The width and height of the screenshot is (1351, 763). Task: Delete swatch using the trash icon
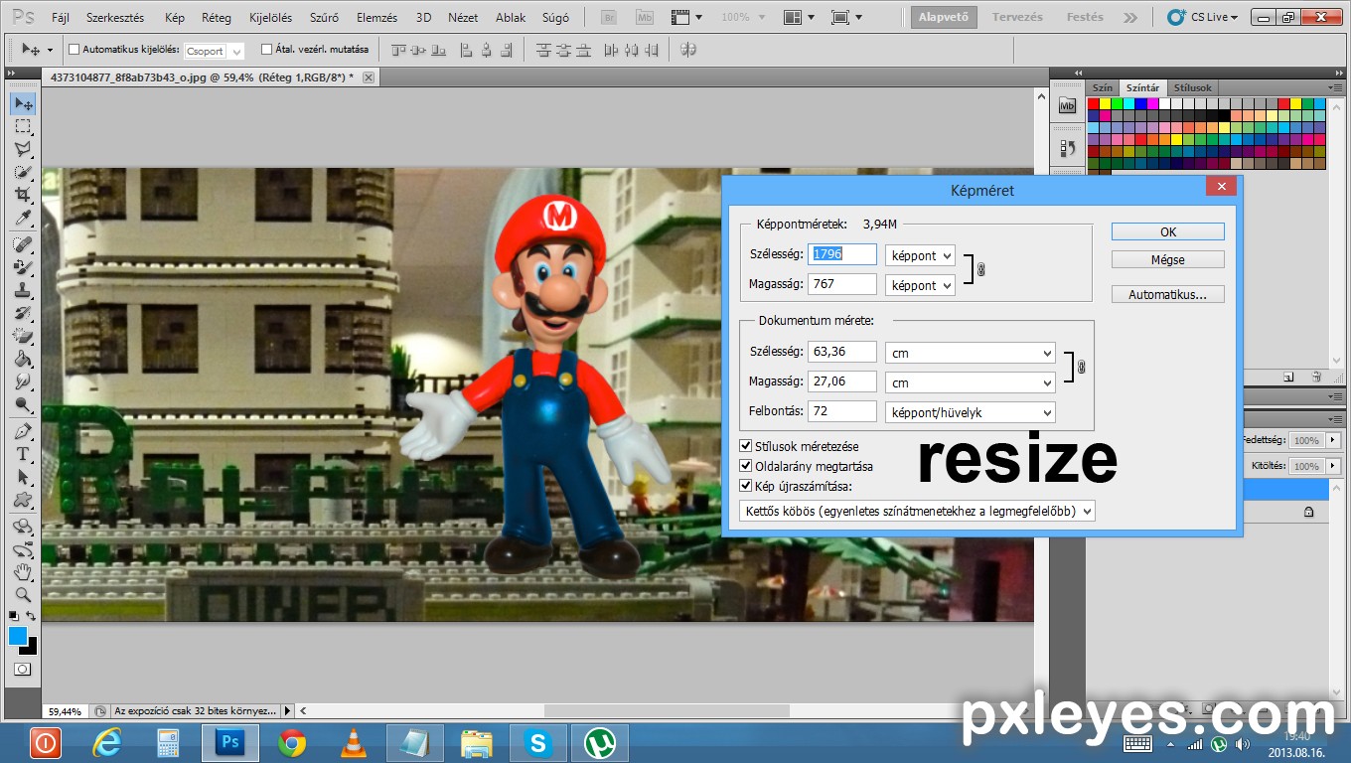point(1316,377)
